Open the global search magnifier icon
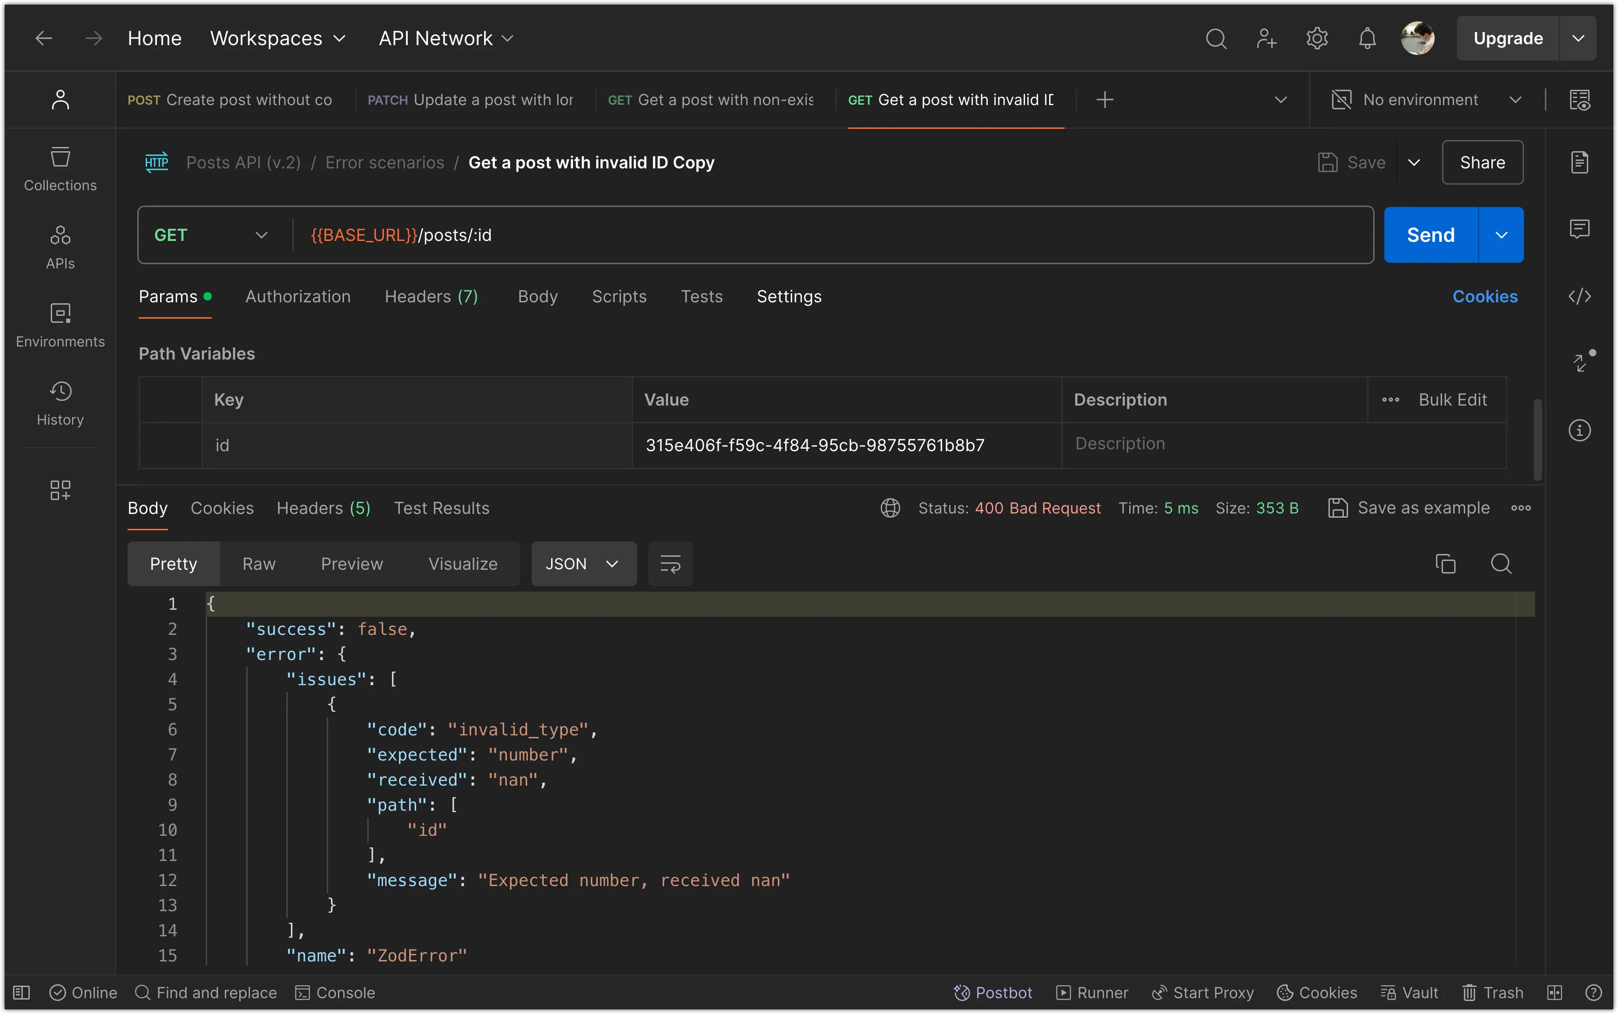The height and width of the screenshot is (1014, 1618). [1215, 38]
